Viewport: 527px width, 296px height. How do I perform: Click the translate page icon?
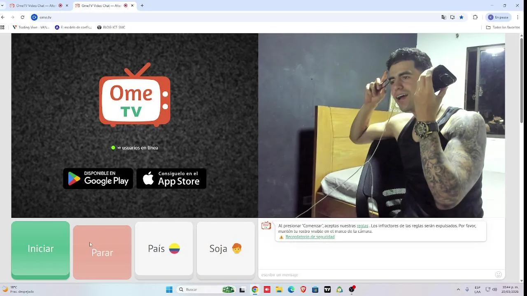point(443,17)
